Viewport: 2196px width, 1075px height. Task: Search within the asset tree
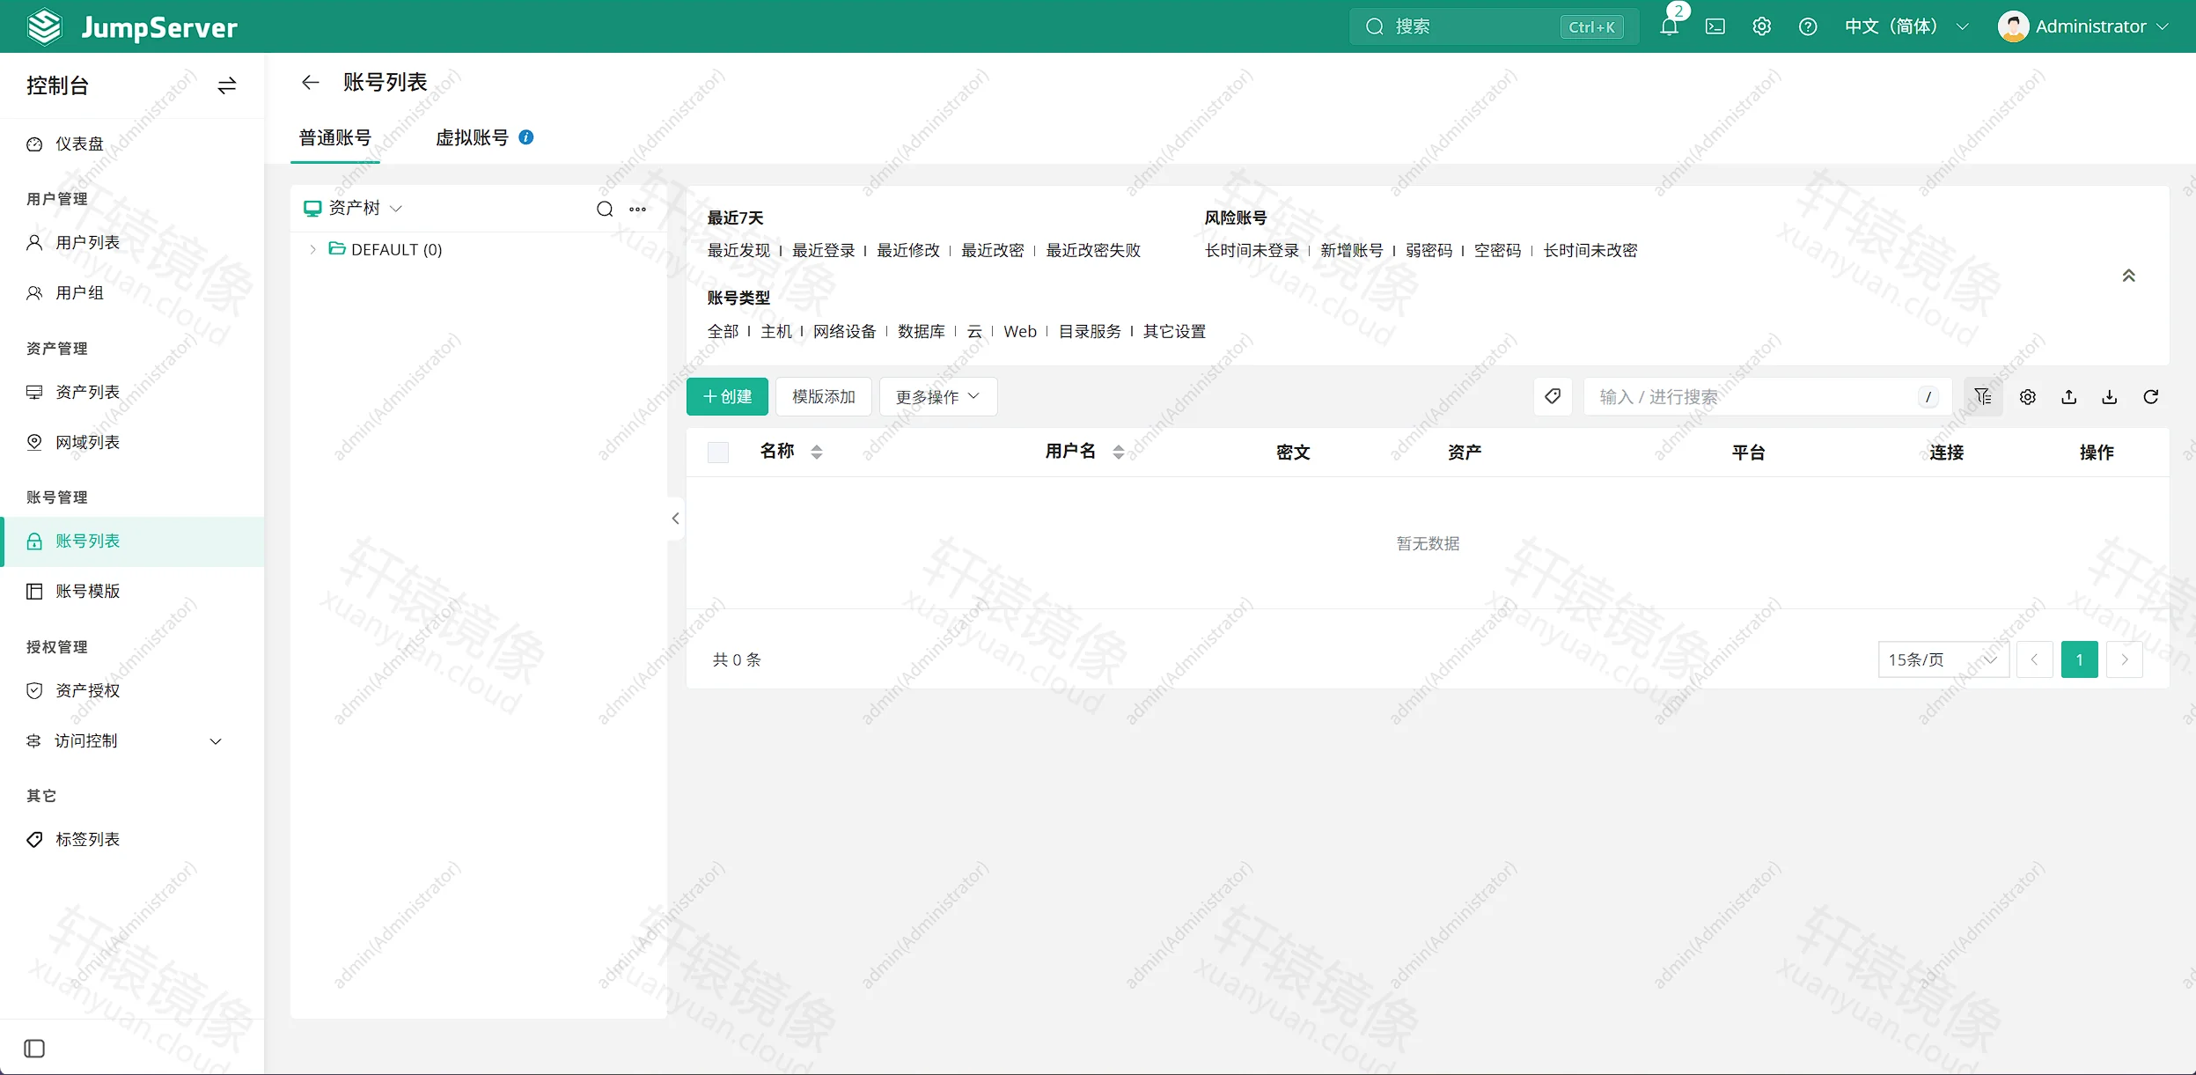click(x=605, y=209)
